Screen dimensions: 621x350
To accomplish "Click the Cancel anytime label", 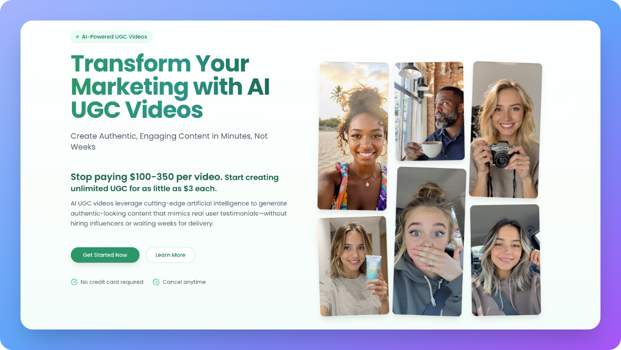I will [183, 282].
